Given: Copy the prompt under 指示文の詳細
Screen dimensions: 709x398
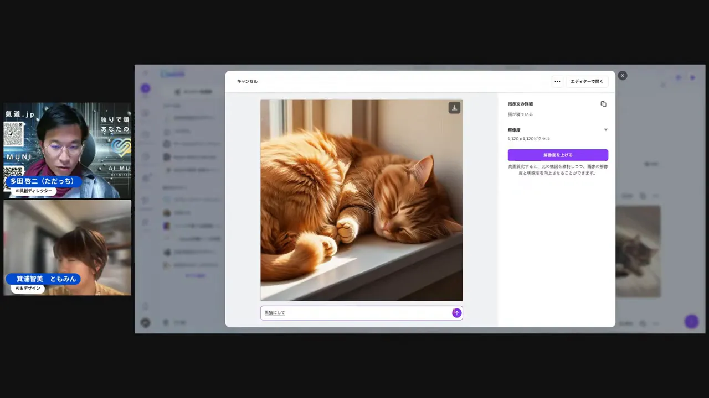Looking at the screenshot, I should pyautogui.click(x=603, y=104).
